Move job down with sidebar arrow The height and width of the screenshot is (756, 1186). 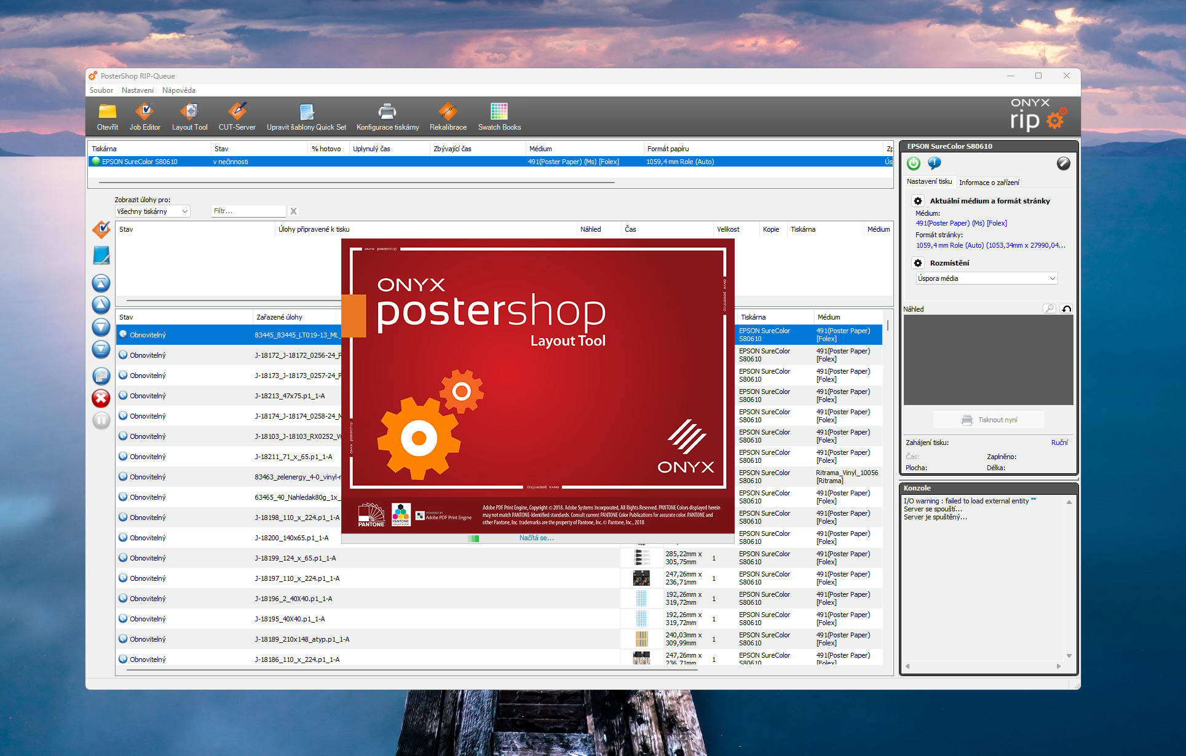coord(101,327)
